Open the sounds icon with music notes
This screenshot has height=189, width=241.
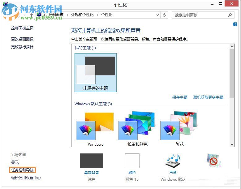coord(173,161)
